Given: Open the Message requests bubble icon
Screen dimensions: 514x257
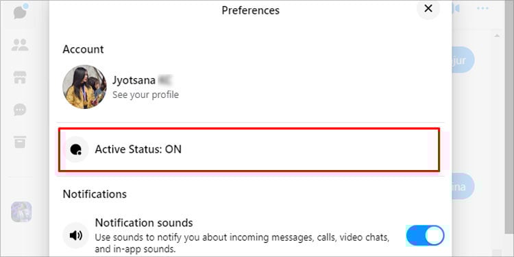Looking at the screenshot, I should tap(20, 110).
